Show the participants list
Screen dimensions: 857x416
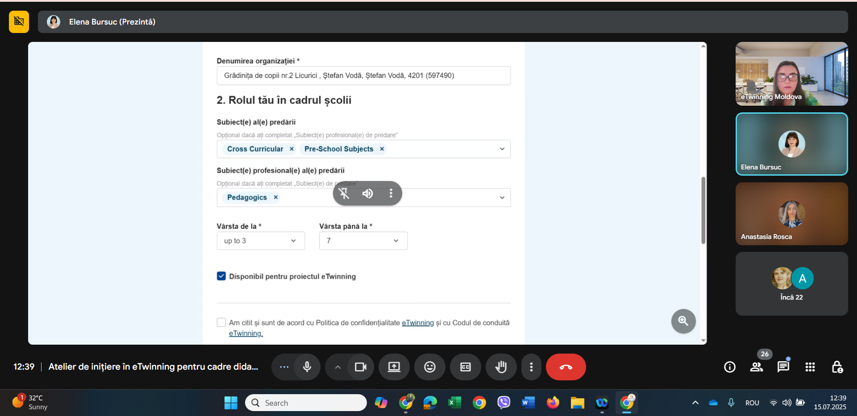[x=756, y=367]
